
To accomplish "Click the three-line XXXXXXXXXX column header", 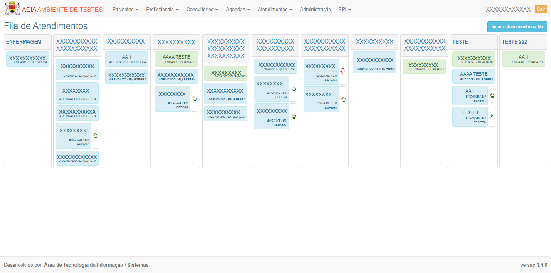I will pos(226,49).
